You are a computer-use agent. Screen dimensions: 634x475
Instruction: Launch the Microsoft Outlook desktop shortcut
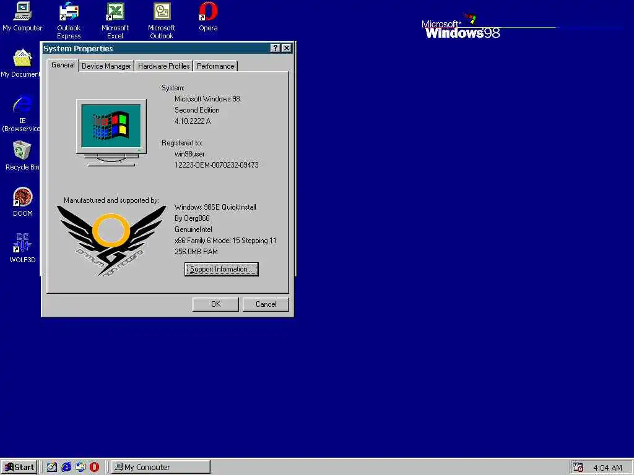click(x=162, y=20)
